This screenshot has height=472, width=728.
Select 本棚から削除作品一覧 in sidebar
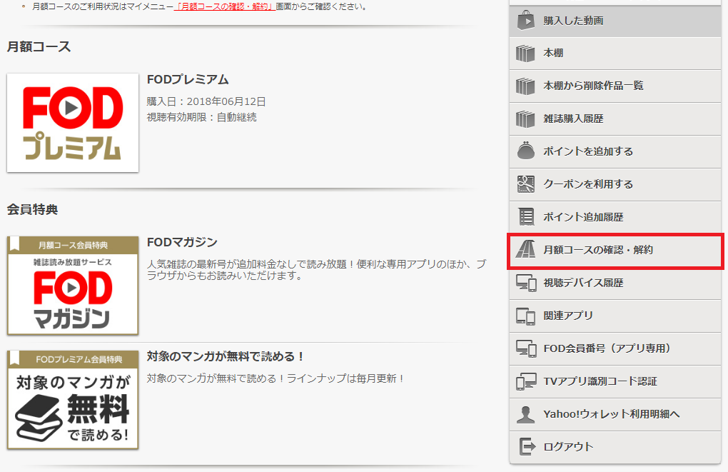tap(615, 86)
